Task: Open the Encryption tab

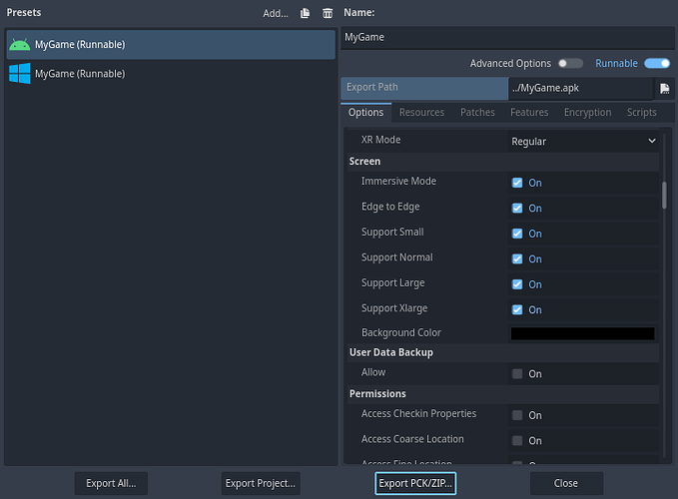Action: (x=587, y=113)
